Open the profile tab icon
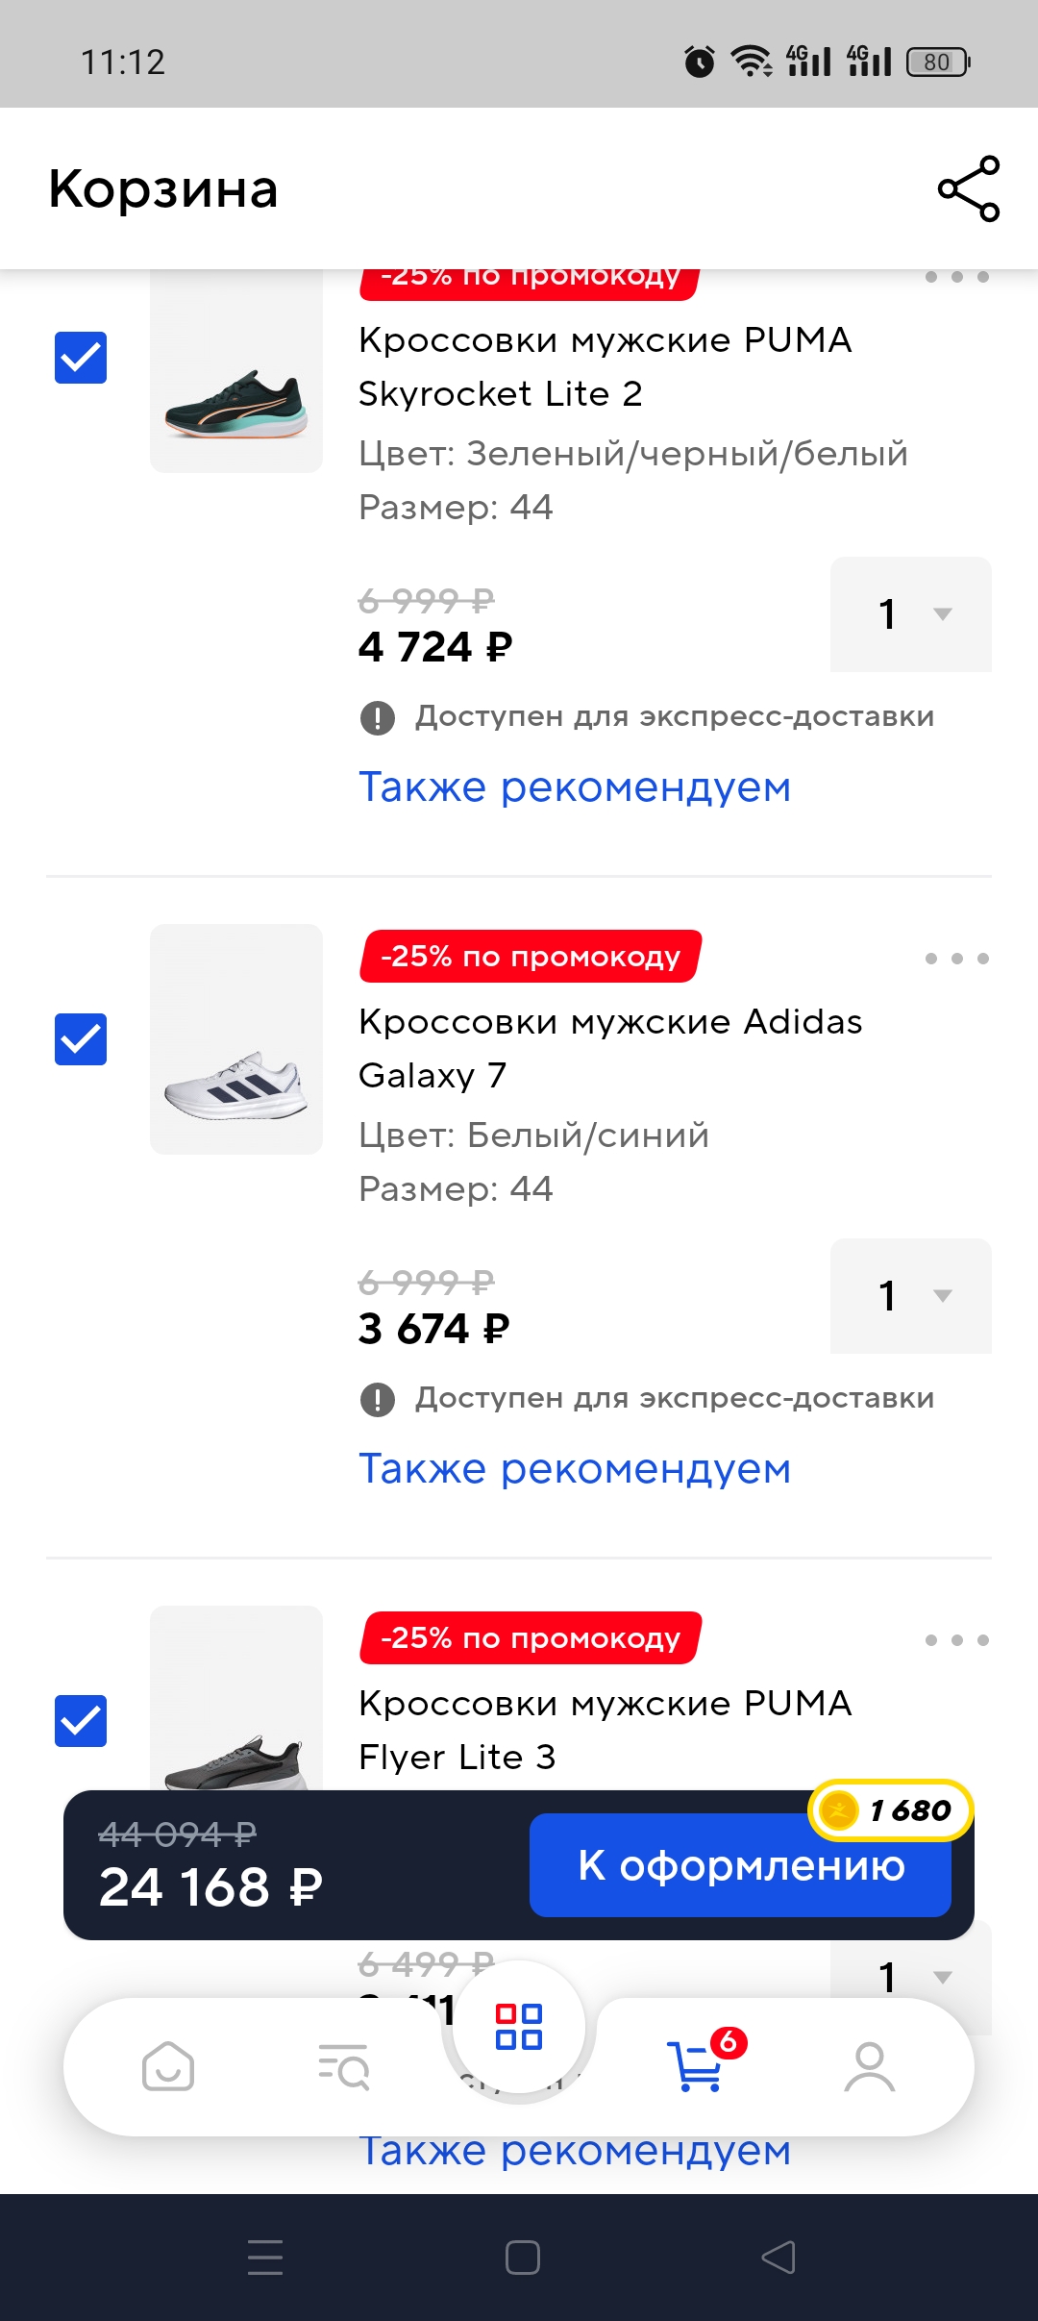This screenshot has width=1038, height=2321. click(x=870, y=2066)
